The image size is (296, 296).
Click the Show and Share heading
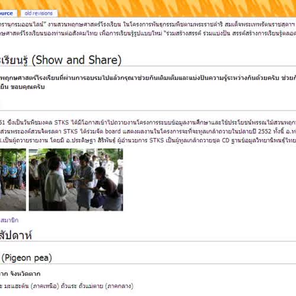coord(60,60)
